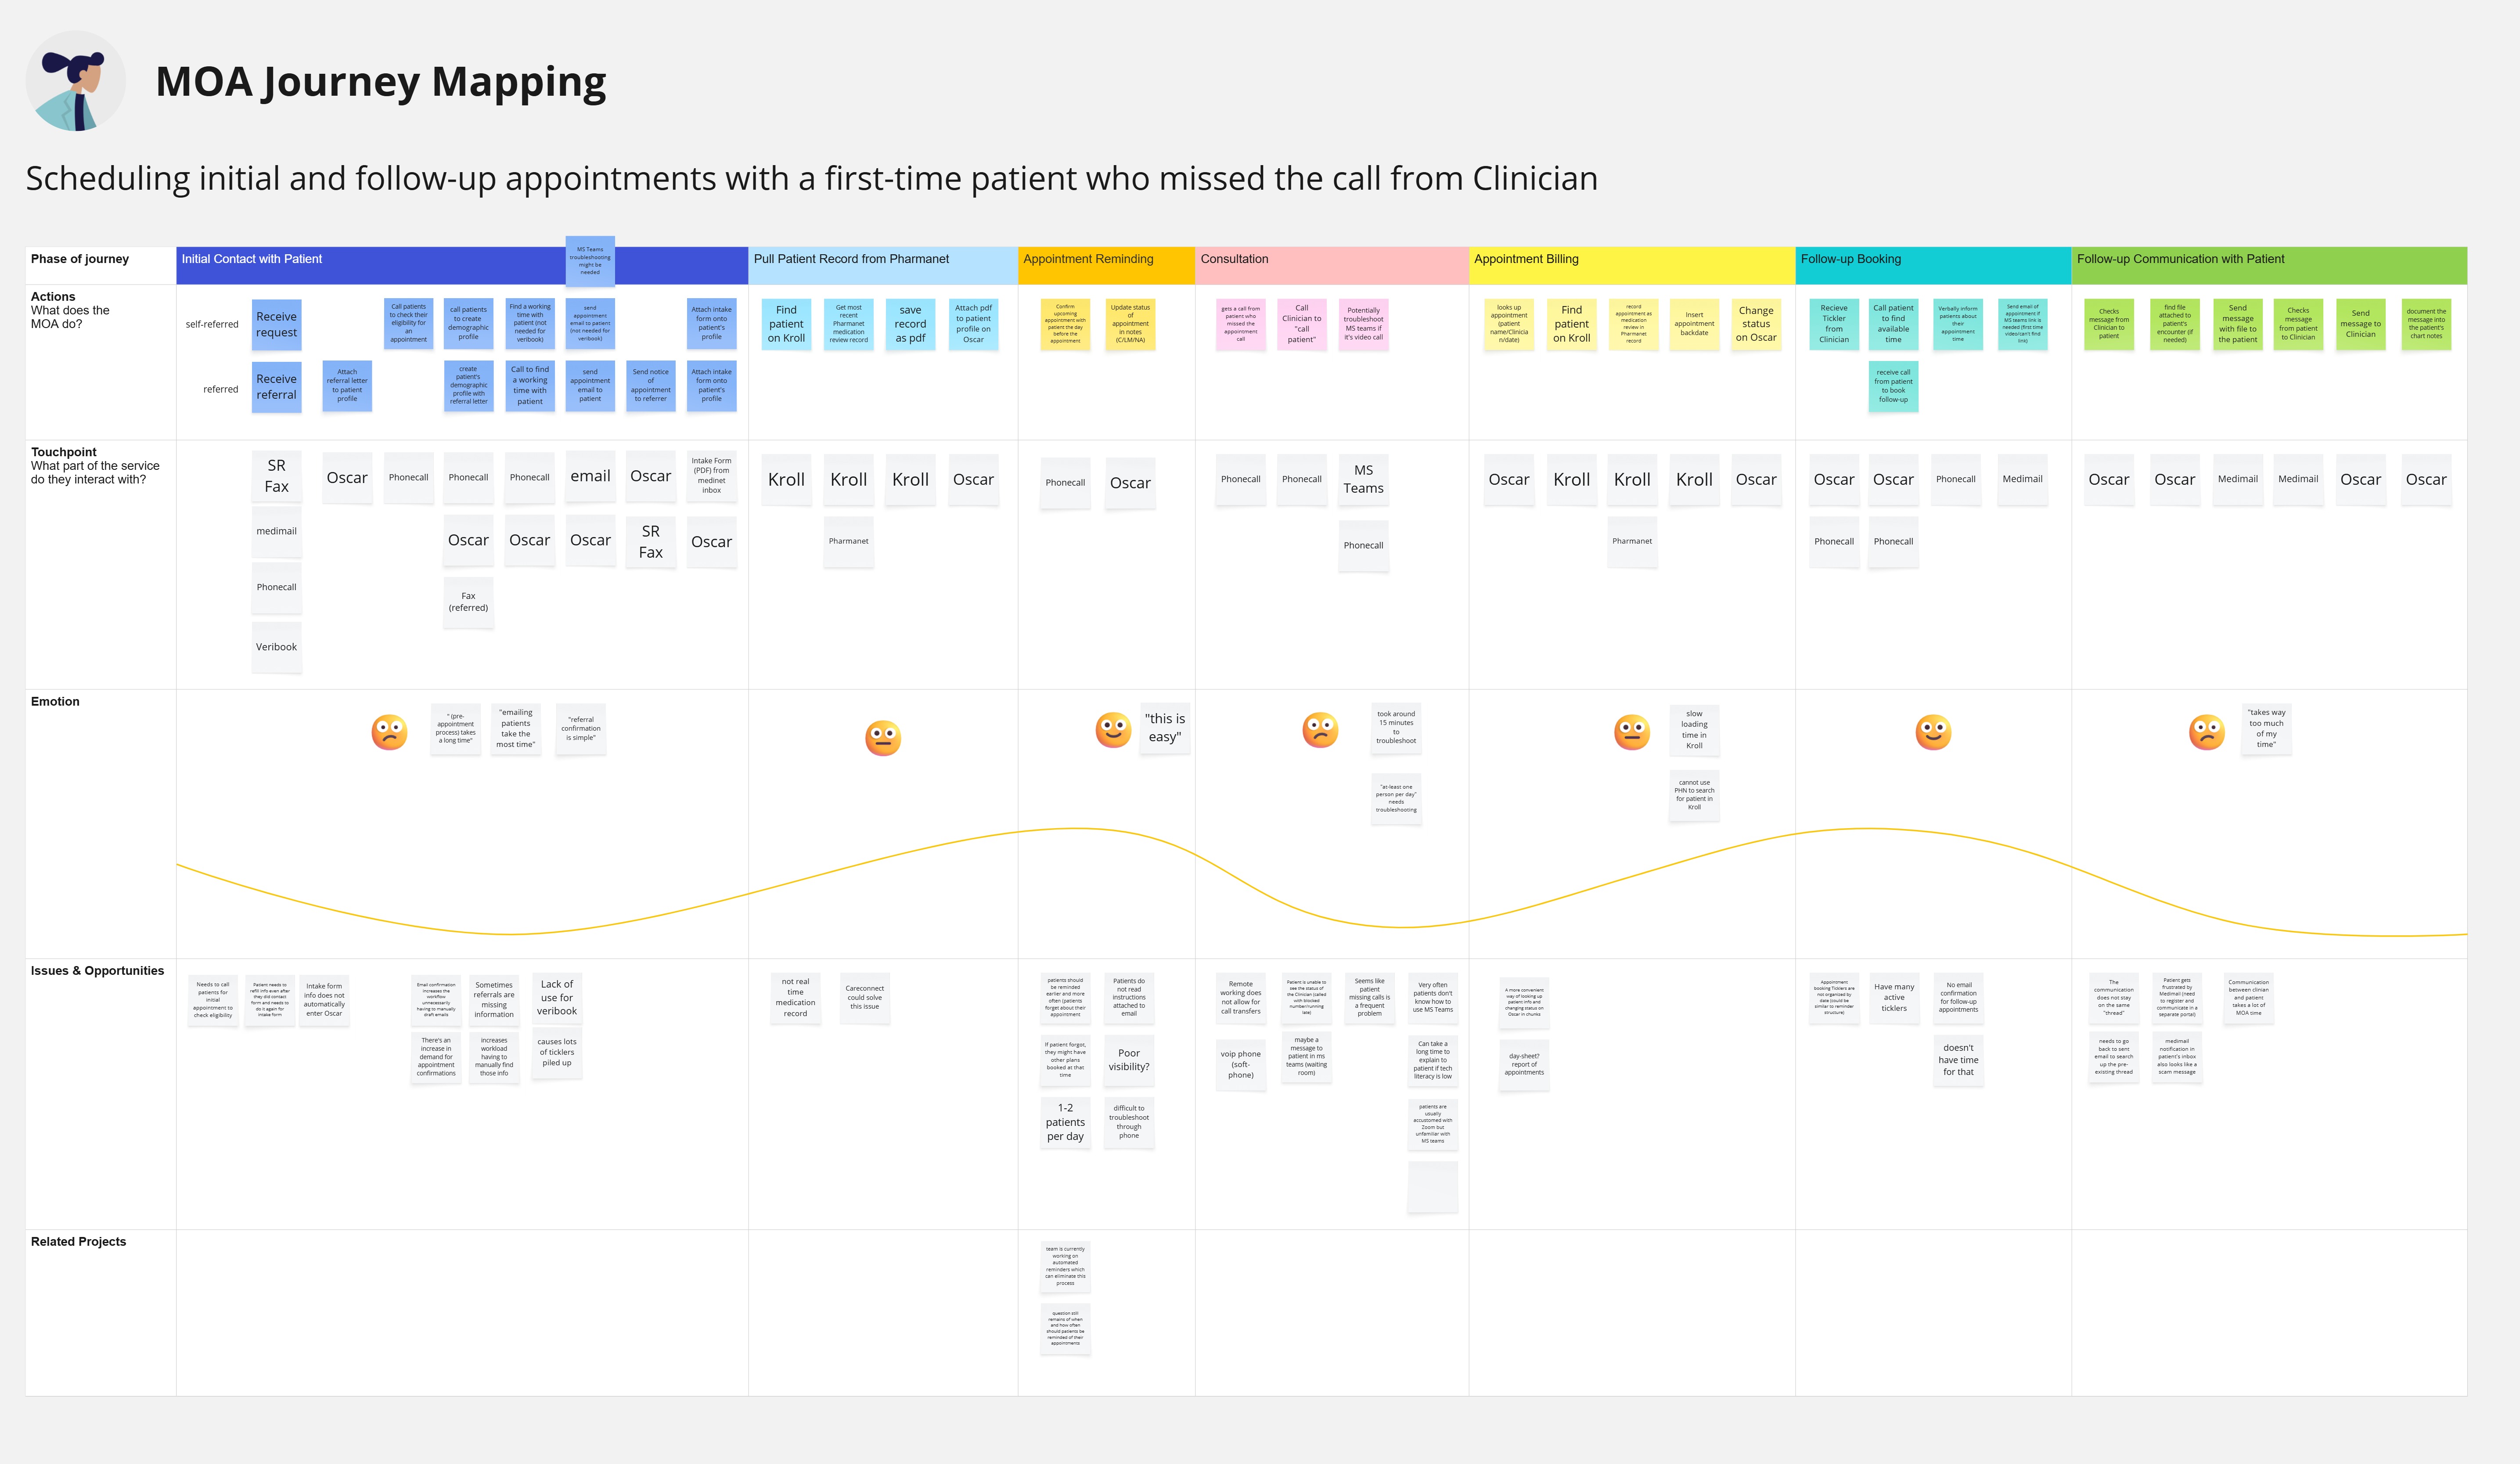Viewport: 2520px width, 1464px height.
Task: Select the worried emoji under Consultation
Action: (x=1320, y=730)
